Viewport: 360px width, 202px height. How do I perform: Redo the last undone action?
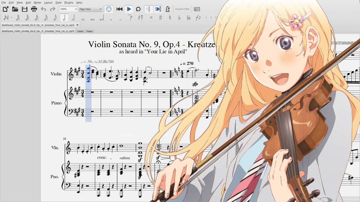pos(52,9)
